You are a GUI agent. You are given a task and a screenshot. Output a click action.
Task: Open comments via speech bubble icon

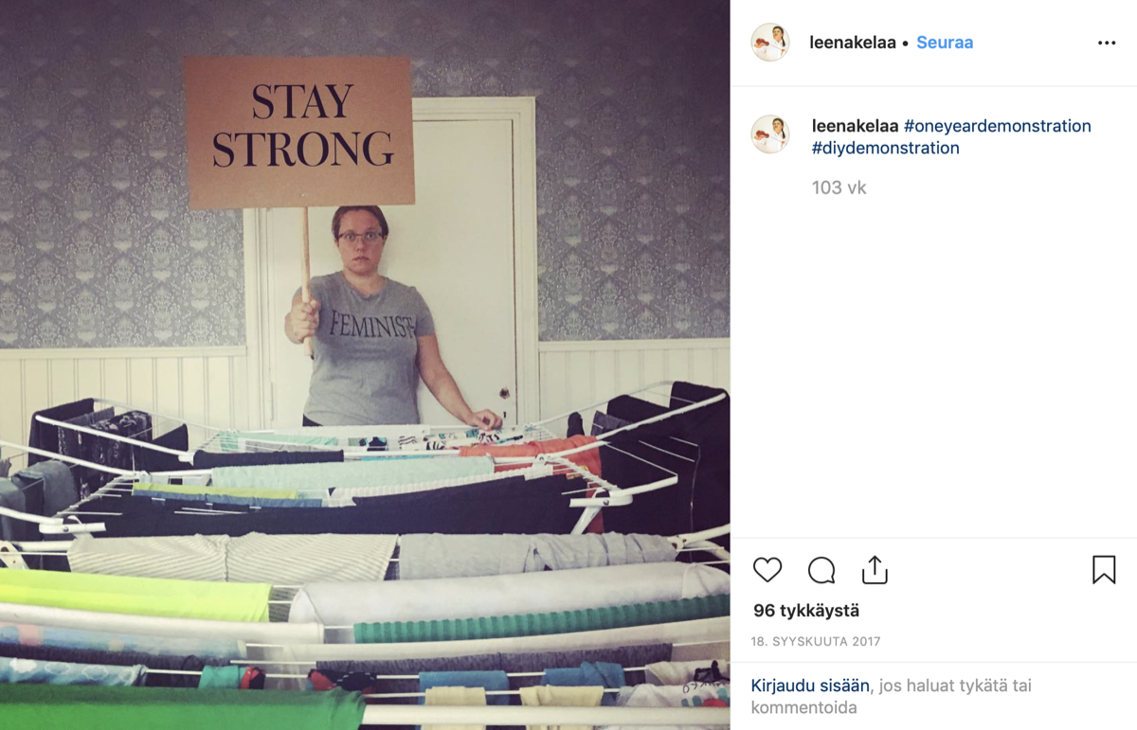click(821, 570)
